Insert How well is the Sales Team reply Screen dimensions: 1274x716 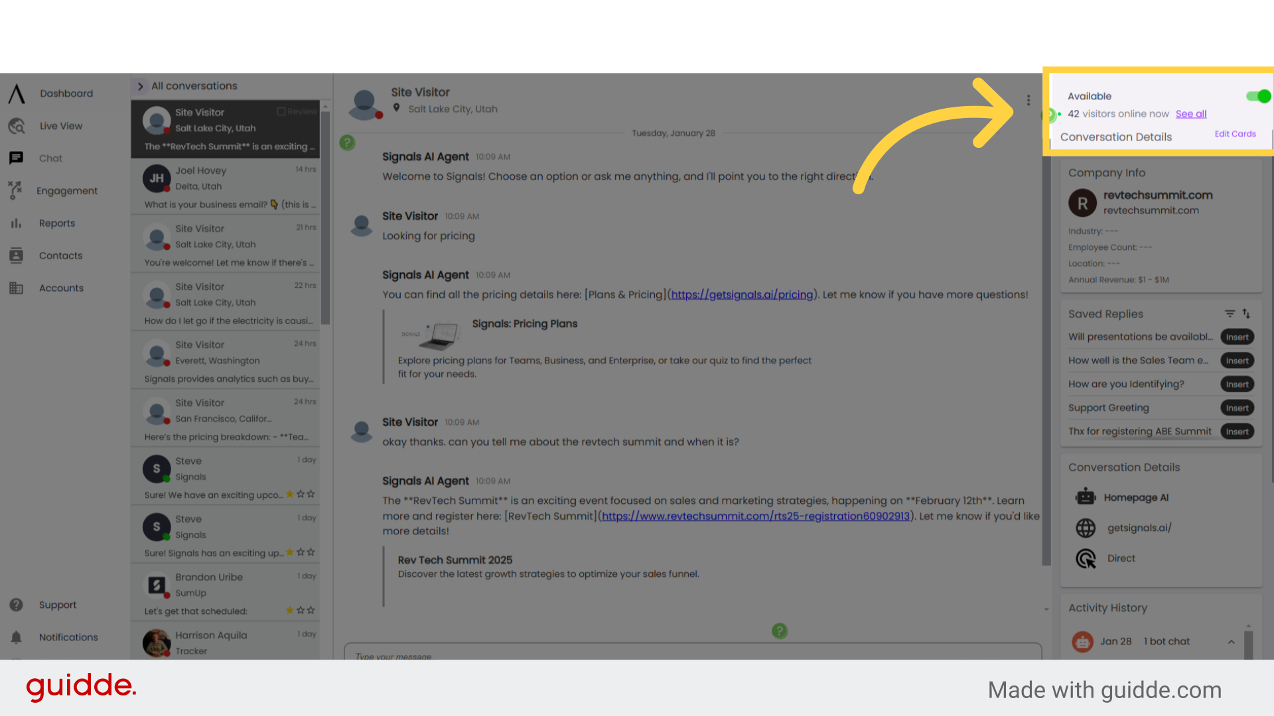coord(1237,361)
